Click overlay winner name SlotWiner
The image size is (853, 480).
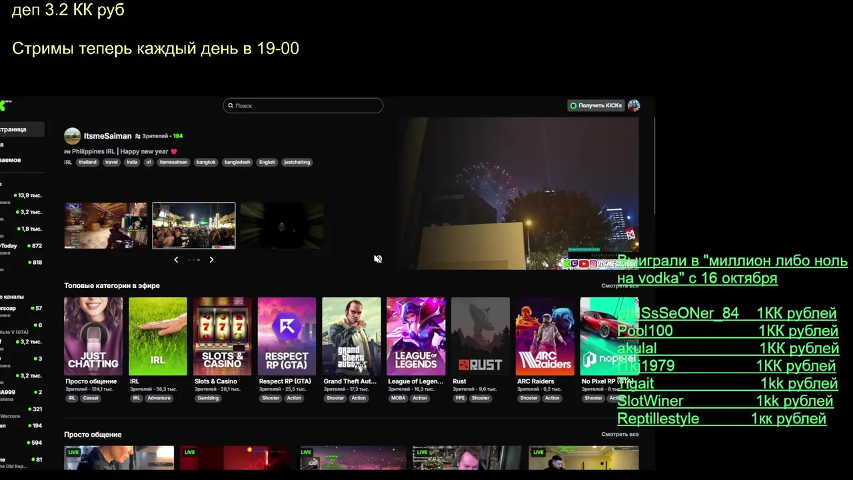coord(650,401)
